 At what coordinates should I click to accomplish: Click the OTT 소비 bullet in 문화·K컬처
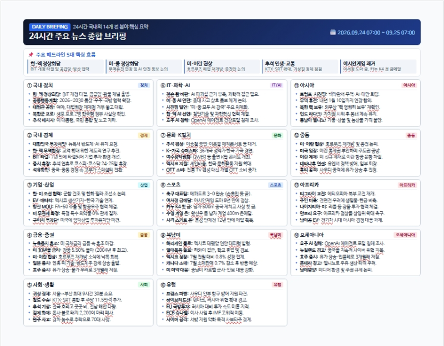tap(211, 170)
